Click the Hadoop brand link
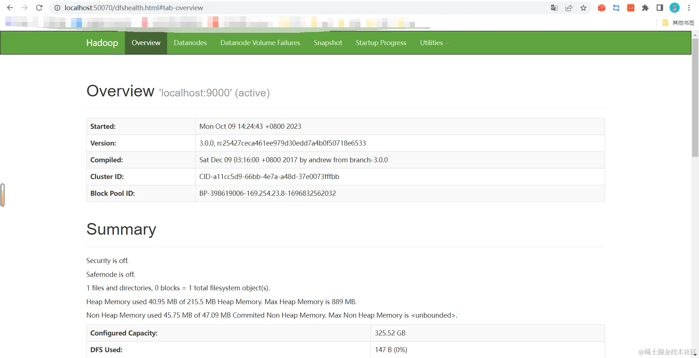Viewport: 699px width, 358px height. [x=102, y=43]
